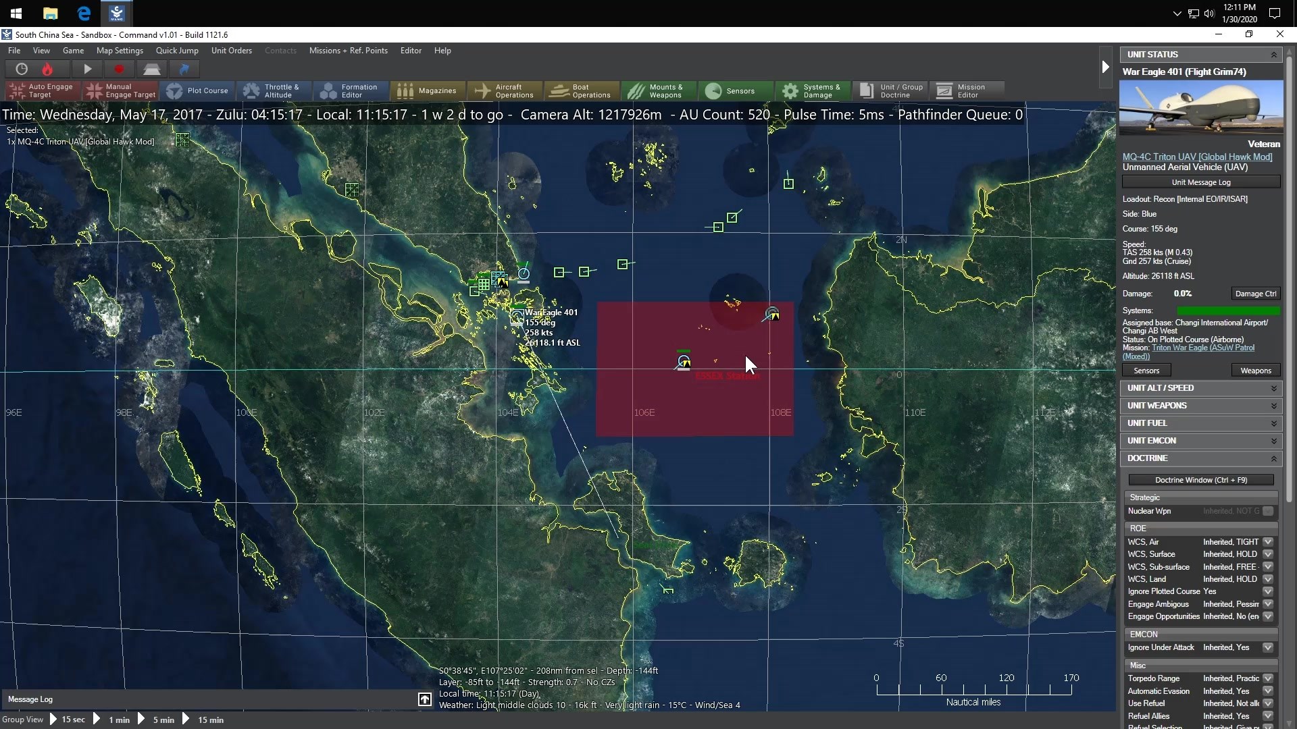Open Missions + Ref. Points menu
The height and width of the screenshot is (729, 1297).
pyautogui.click(x=349, y=51)
